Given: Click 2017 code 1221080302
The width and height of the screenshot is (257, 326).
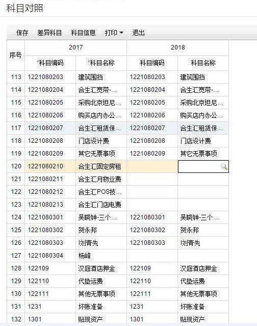Looking at the screenshot, I should [45, 230].
